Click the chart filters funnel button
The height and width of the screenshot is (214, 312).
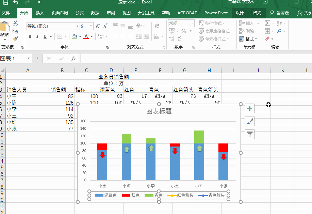[x=250, y=134]
